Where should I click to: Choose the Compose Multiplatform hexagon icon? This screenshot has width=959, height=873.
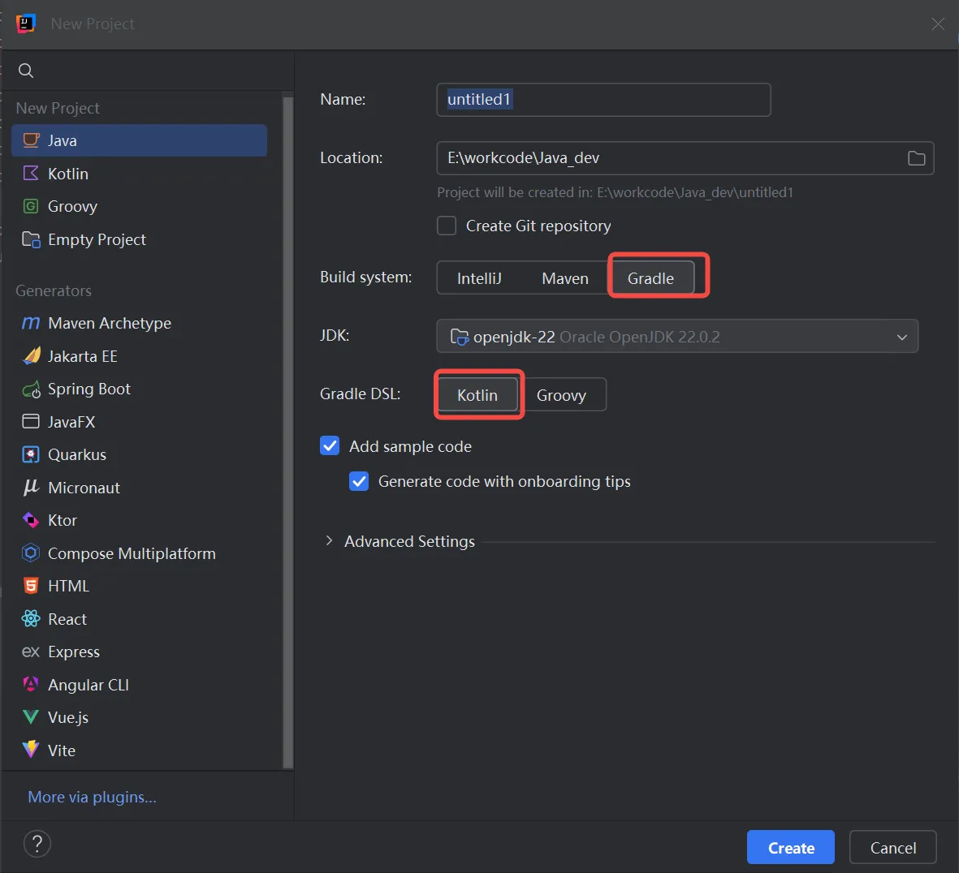(31, 553)
